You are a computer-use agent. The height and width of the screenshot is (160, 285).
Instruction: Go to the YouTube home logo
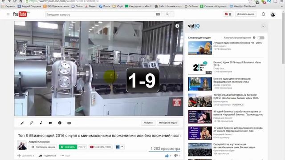(20, 14)
